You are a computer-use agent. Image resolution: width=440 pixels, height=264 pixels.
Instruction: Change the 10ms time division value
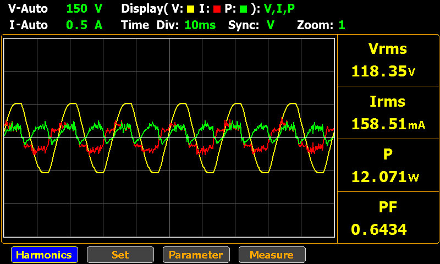[200, 25]
